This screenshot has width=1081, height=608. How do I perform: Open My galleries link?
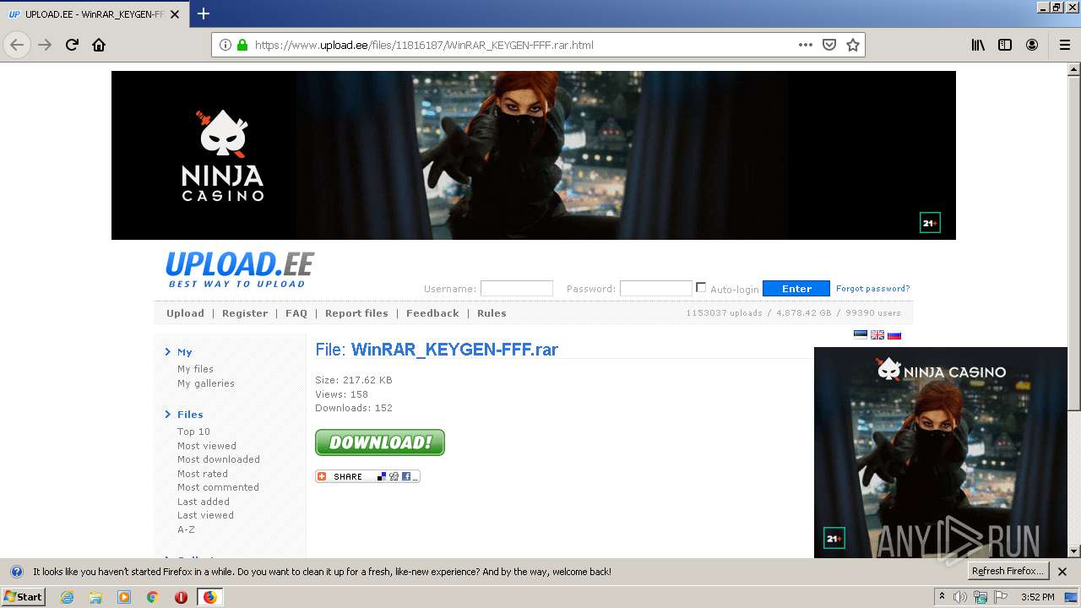[x=206, y=383]
